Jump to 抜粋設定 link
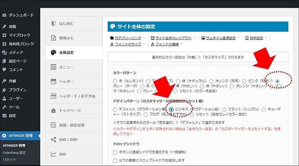 click(x=256, y=38)
